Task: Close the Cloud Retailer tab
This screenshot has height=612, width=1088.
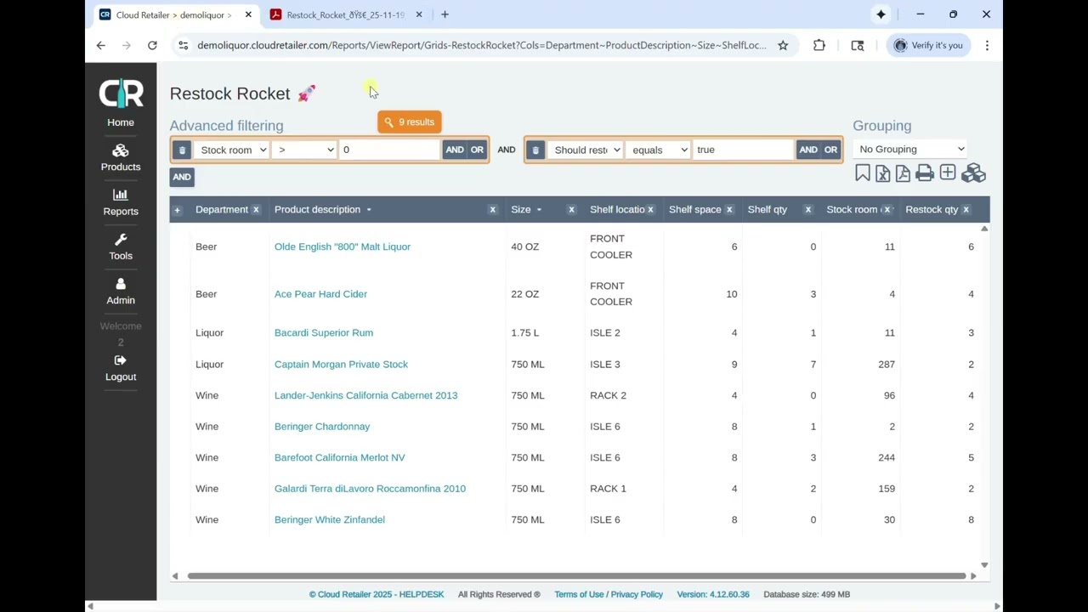Action: click(248, 14)
